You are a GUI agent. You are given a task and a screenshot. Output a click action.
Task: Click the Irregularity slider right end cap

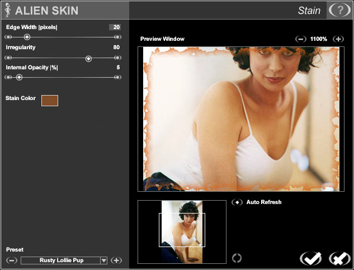tap(117, 58)
